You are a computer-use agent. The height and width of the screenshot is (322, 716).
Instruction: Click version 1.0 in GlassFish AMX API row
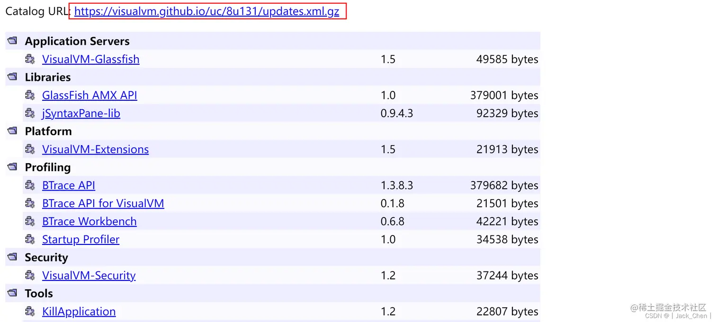(x=388, y=95)
